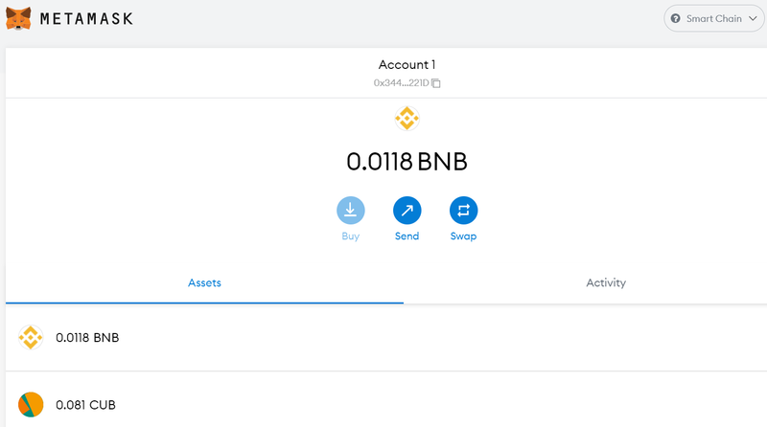Click the 0x344...221D address text
The width and height of the screenshot is (767, 427).
(x=400, y=83)
